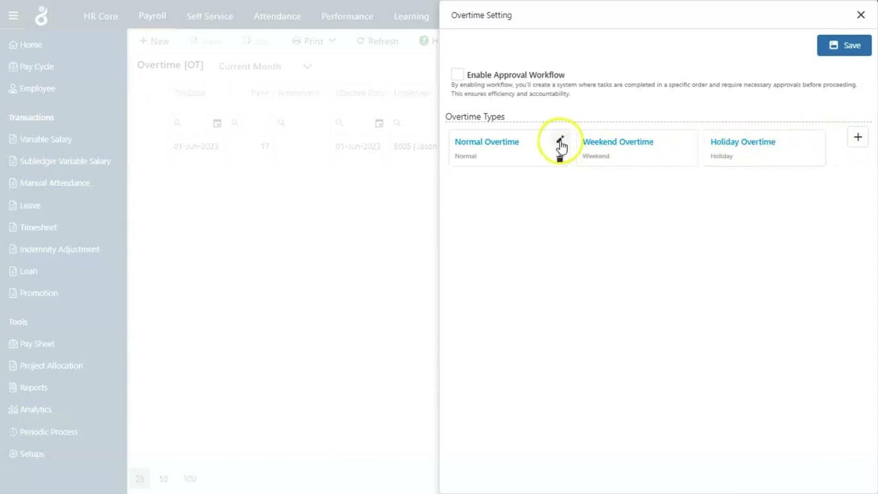The width and height of the screenshot is (878, 494).
Task: Open calendar picker for Txn Date filter
Action: tap(217, 123)
